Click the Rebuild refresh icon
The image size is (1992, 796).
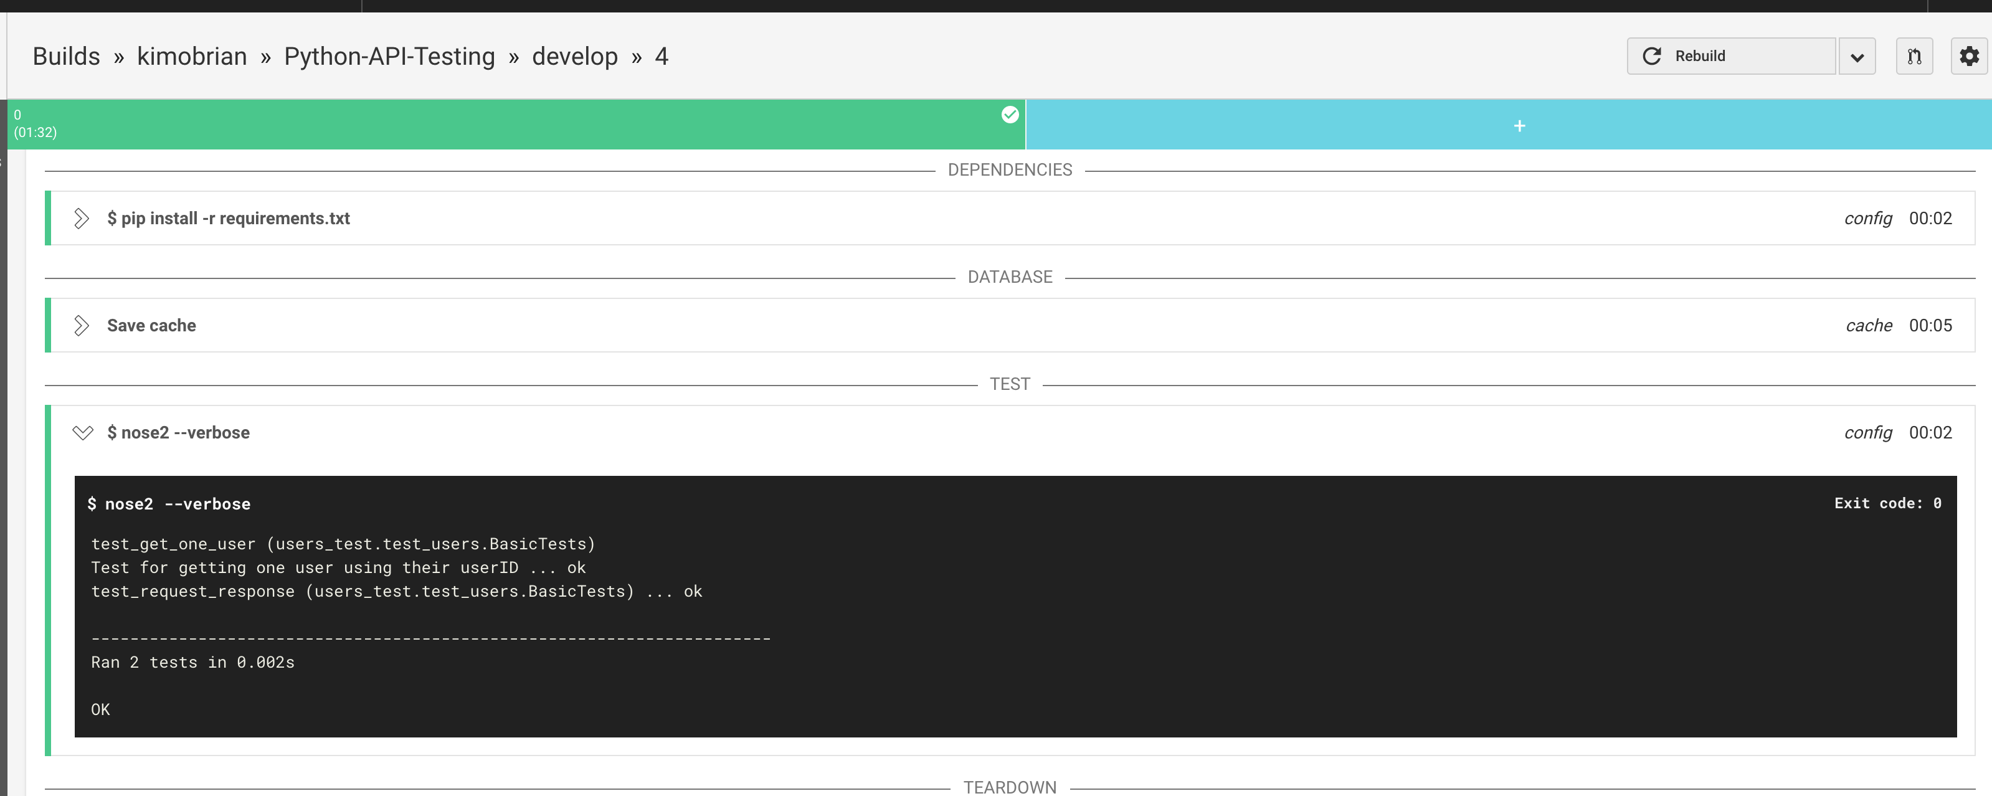(1652, 55)
